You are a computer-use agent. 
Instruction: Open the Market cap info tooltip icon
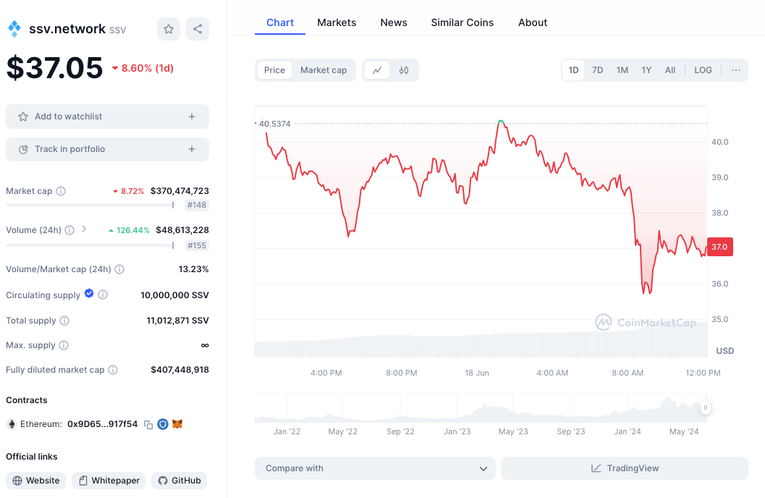(x=61, y=191)
